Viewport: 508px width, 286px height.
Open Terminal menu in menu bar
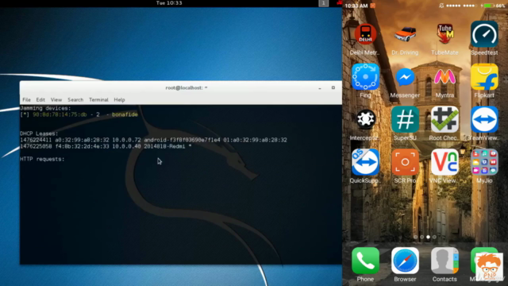coord(98,100)
